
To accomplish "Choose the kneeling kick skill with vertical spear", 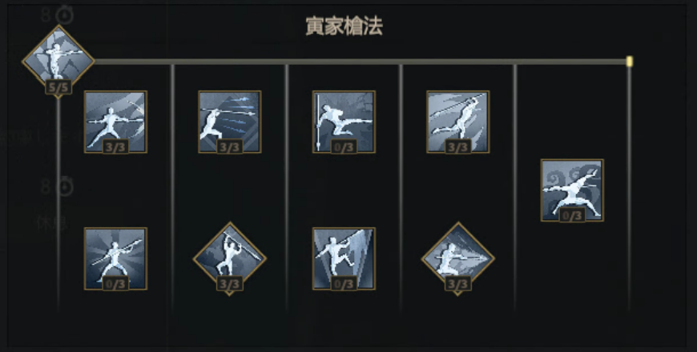I will (x=344, y=122).
